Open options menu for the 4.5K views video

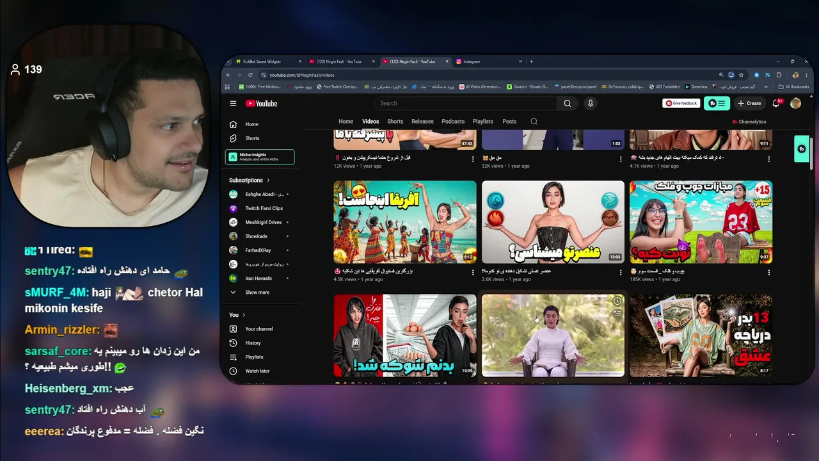(473, 273)
